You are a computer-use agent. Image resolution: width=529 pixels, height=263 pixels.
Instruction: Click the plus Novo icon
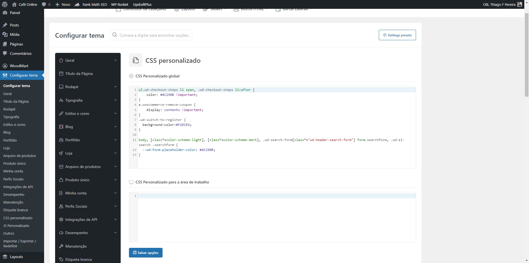click(x=57, y=4)
